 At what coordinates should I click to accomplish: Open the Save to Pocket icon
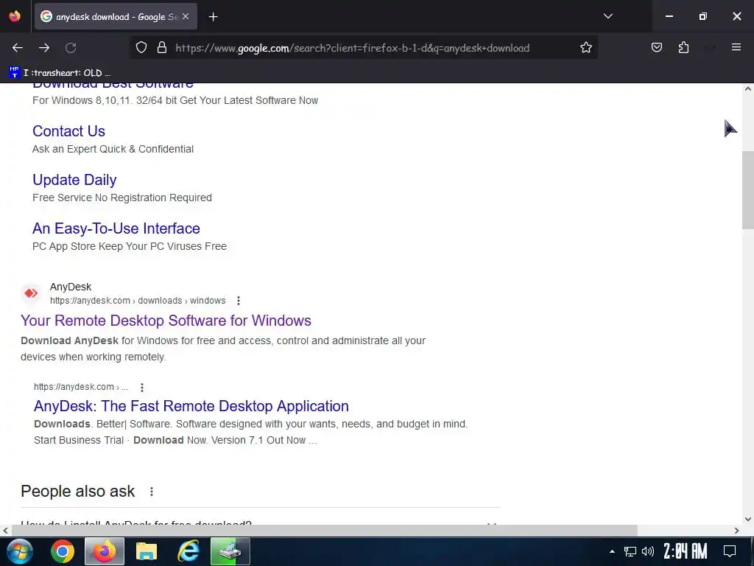656,47
